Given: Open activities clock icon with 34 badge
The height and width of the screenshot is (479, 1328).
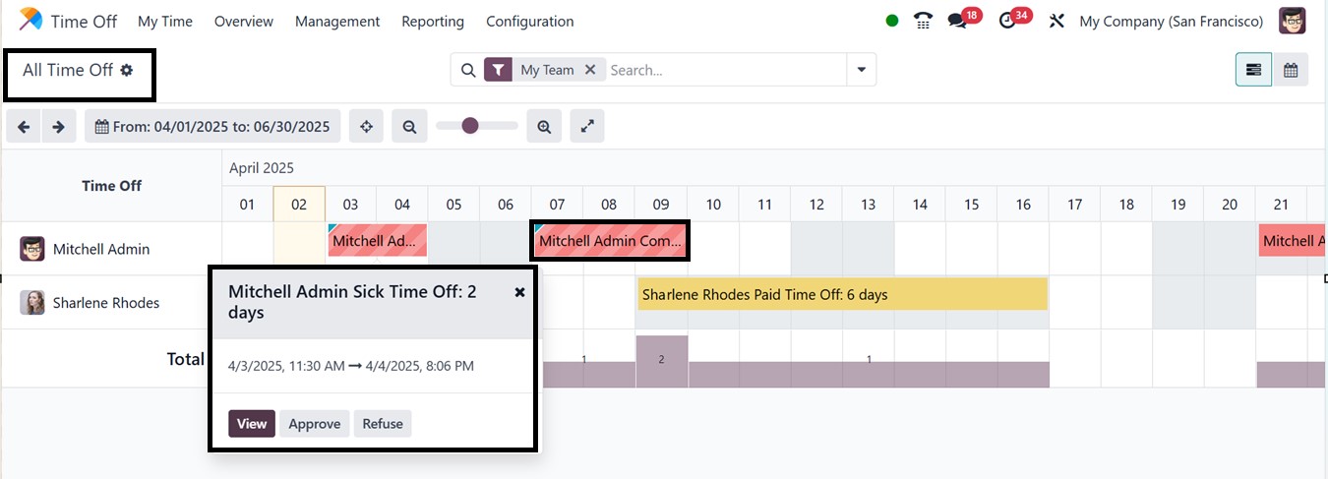Looking at the screenshot, I should click(x=1007, y=21).
